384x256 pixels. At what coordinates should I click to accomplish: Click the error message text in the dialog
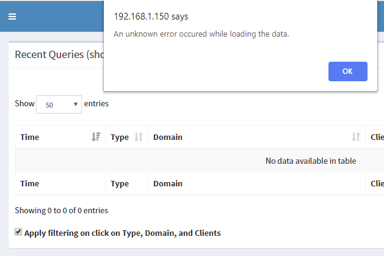pyautogui.click(x=201, y=34)
